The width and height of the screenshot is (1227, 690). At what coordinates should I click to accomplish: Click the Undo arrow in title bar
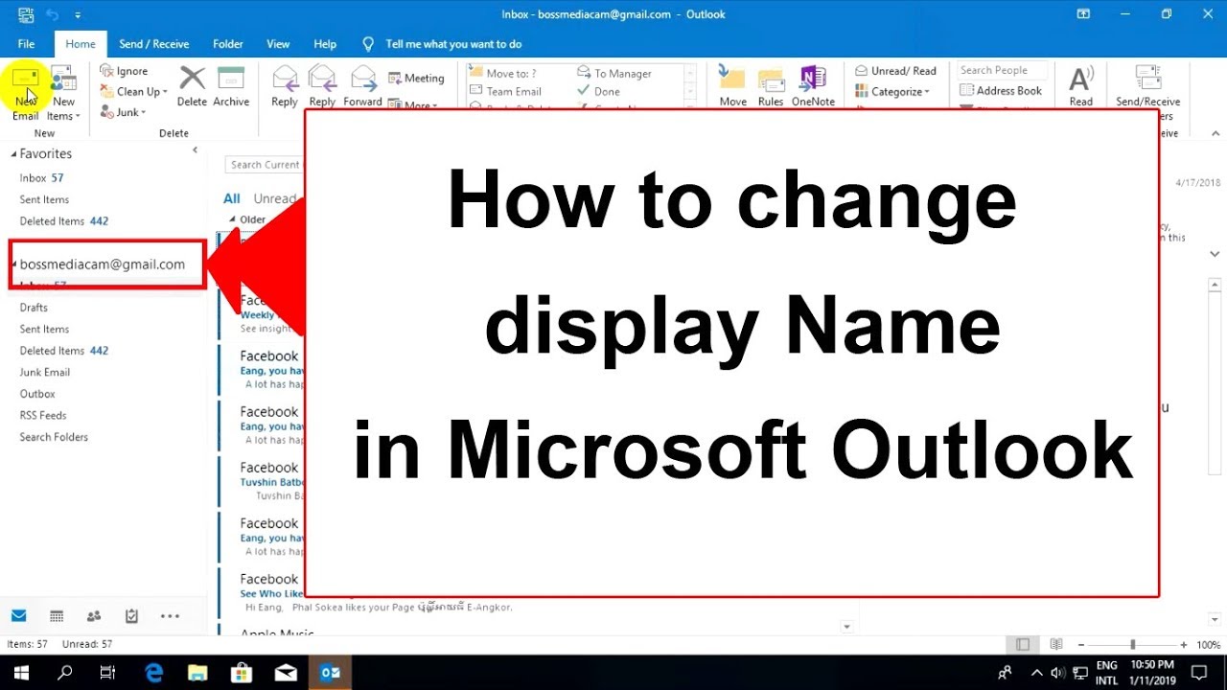[54, 14]
